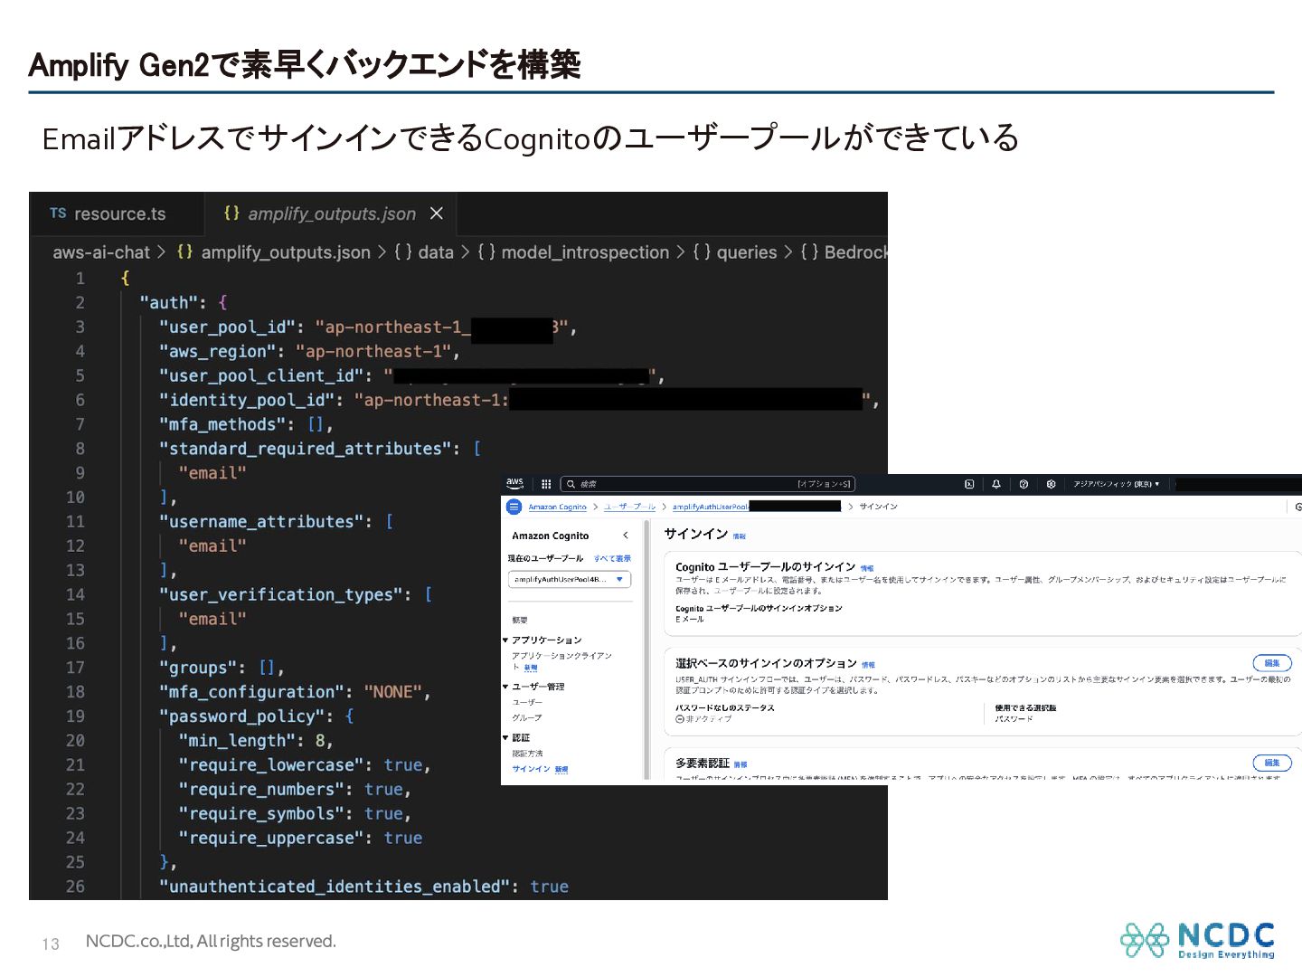1302x977 pixels.
Task: Click 編集 for 多要素認証
Action: (x=1272, y=763)
